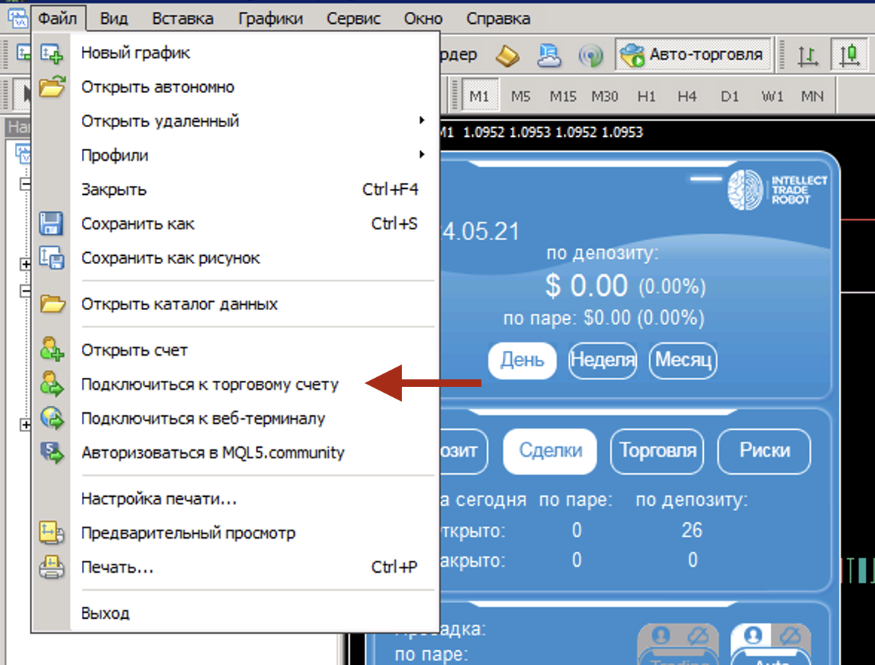Toggle the Авто-торговля button
The height and width of the screenshot is (665, 875).
pos(693,55)
